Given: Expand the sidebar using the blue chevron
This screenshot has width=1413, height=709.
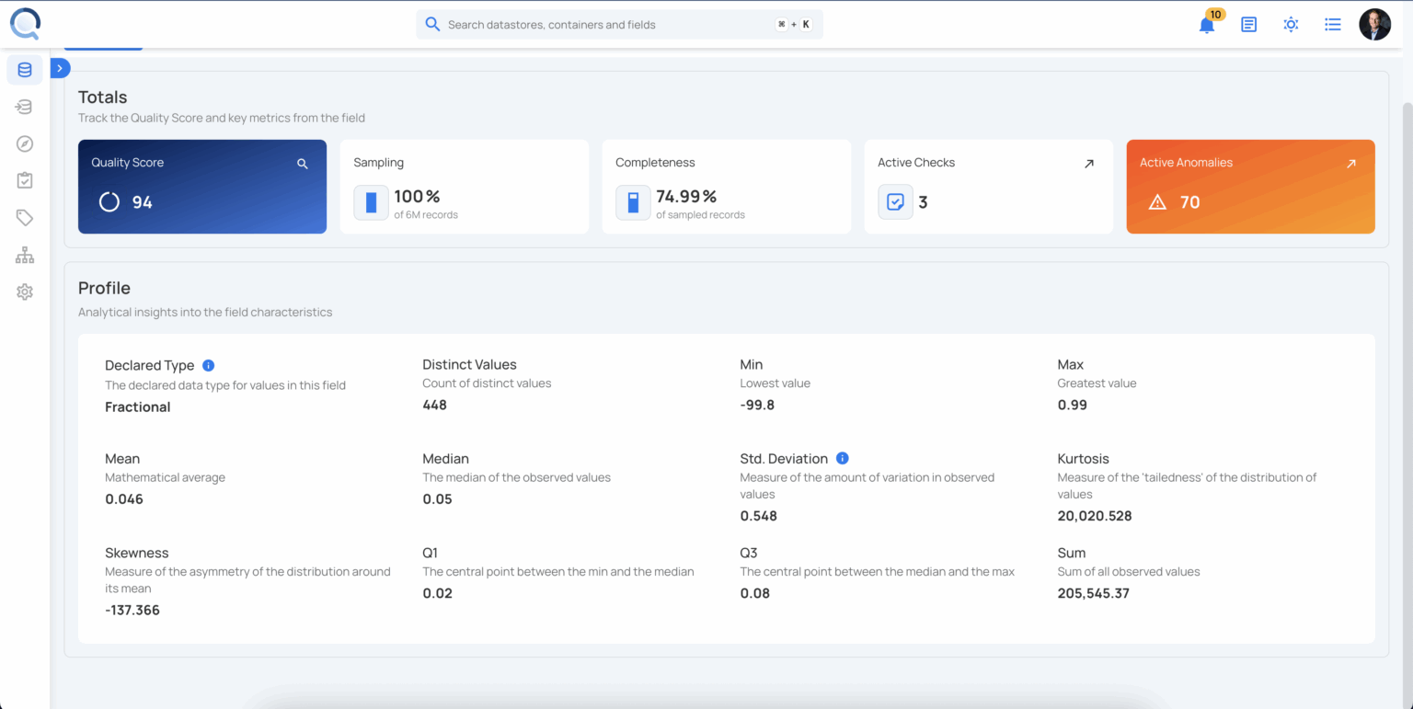Looking at the screenshot, I should coord(60,68).
